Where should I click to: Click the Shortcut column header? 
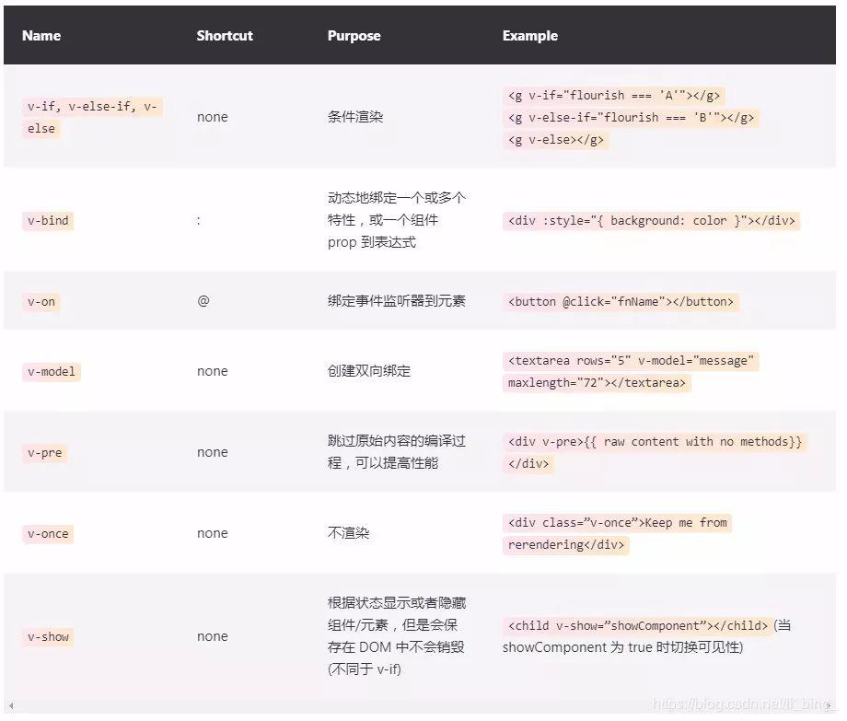(225, 36)
